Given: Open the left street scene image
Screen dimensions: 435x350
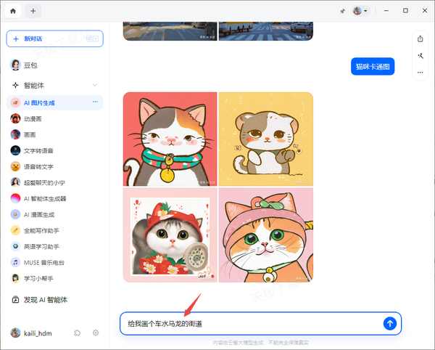Looking at the screenshot, I should [x=170, y=31].
